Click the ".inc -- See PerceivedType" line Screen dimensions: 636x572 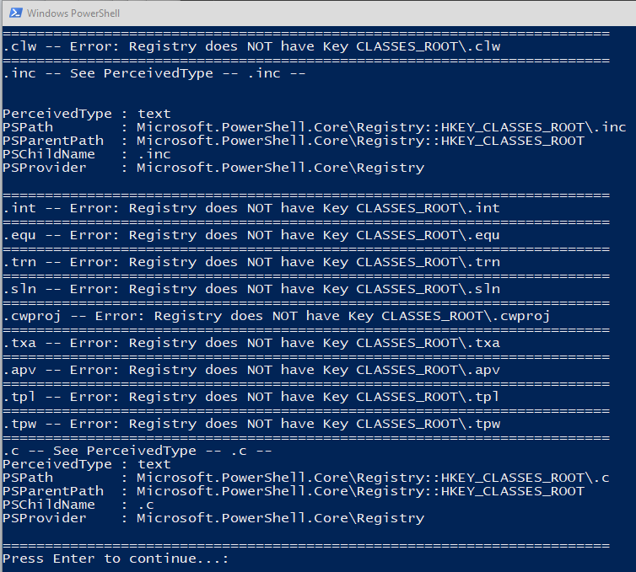click(x=154, y=73)
